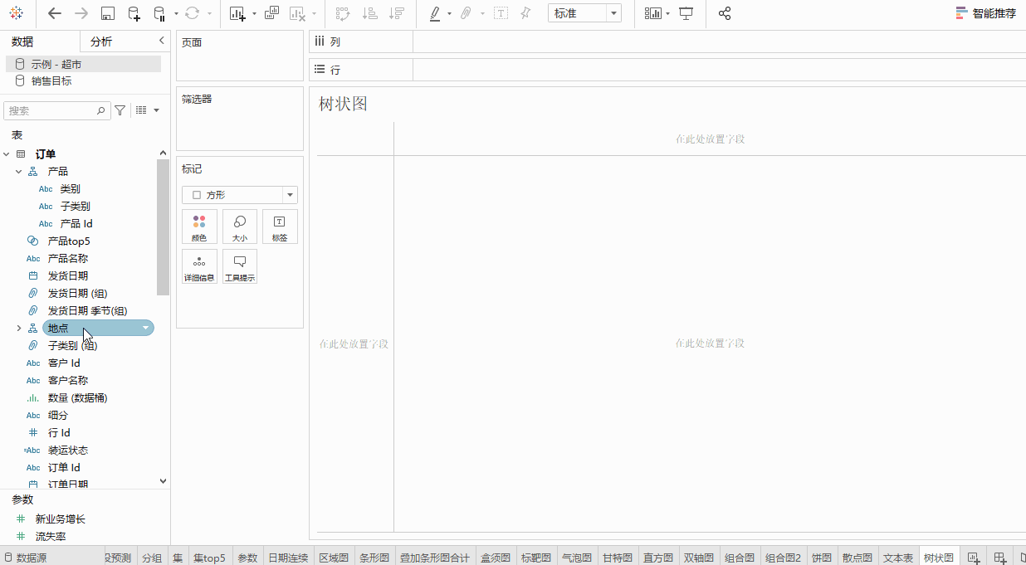Click the 大小 marks button
Viewport: 1026px width, 565px height.
(240, 226)
